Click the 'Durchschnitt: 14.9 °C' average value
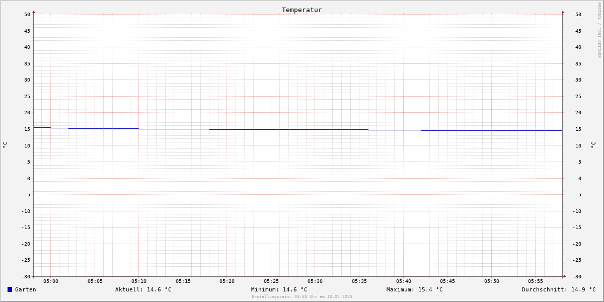Screen dimensions: 604x302 tap(559, 289)
